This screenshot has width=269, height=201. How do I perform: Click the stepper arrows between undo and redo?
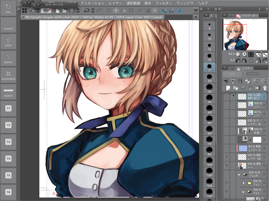point(93,11)
